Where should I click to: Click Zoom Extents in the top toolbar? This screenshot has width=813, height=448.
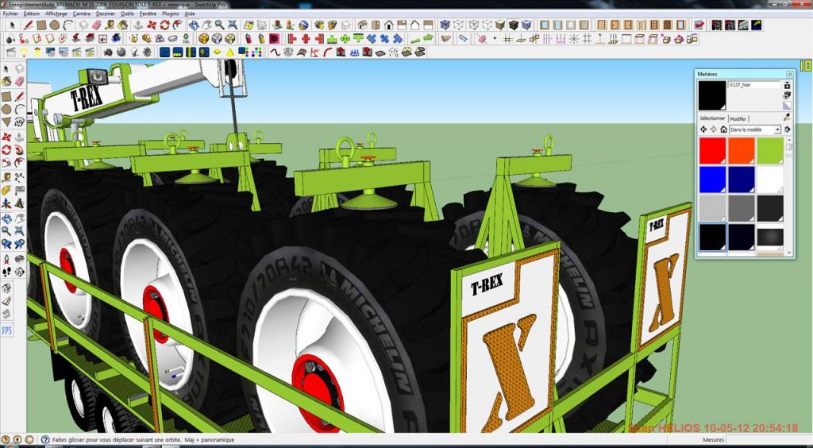click(233, 25)
